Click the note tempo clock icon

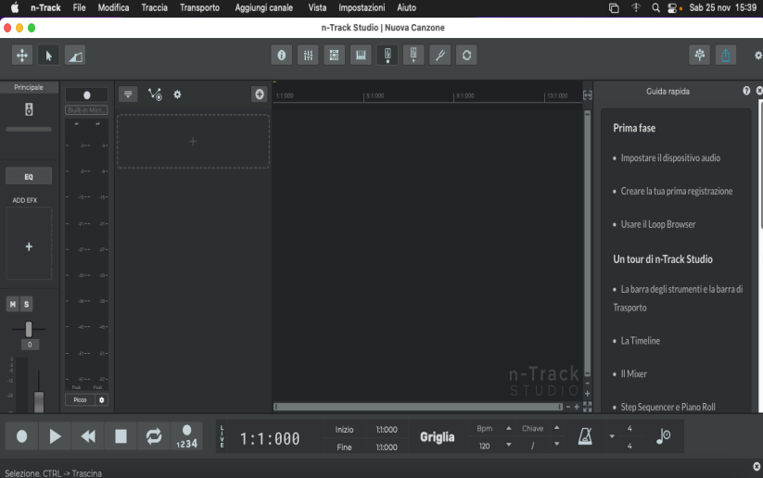pos(663,436)
